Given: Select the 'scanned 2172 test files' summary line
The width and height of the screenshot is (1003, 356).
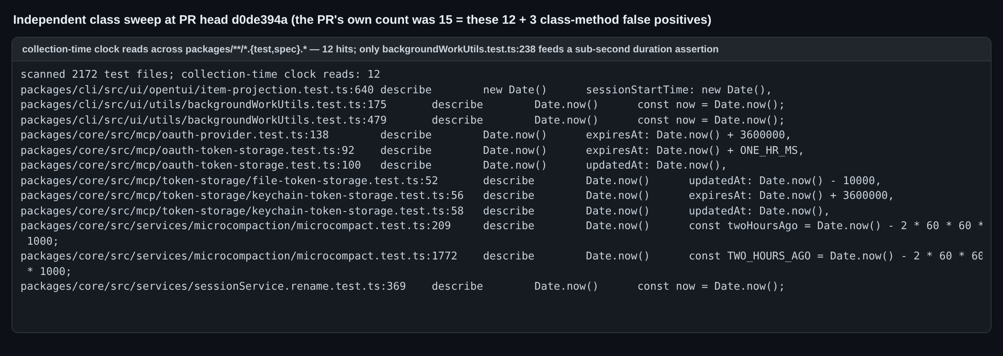Looking at the screenshot, I should pos(200,74).
